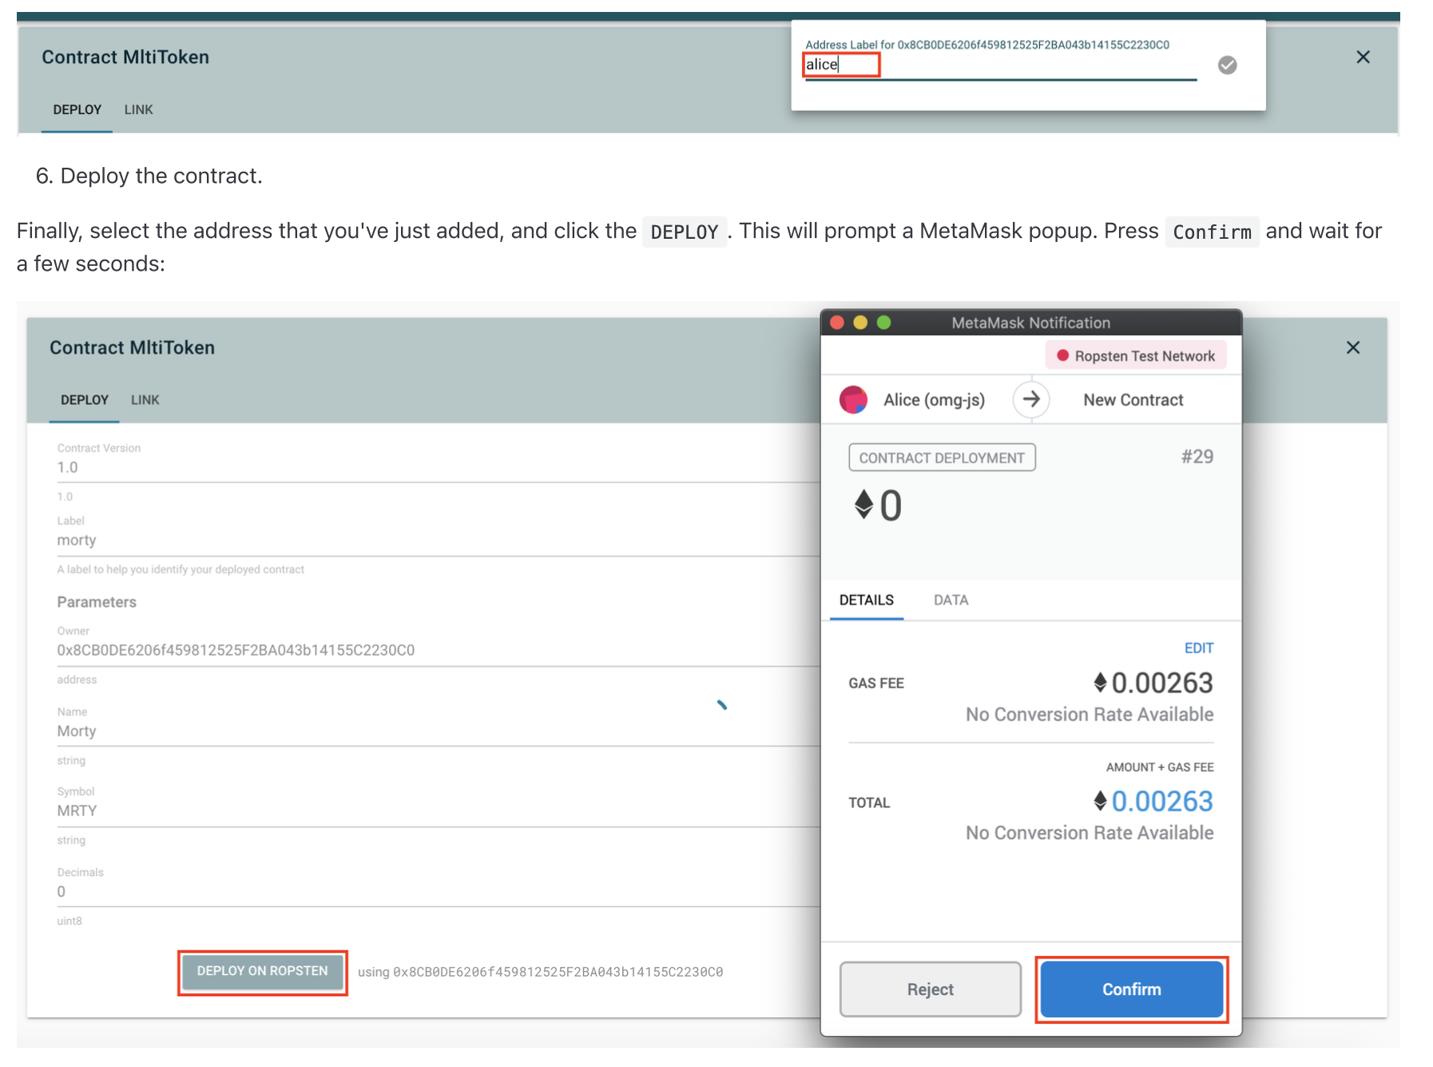Click the Label field containing morty

pos(438,541)
